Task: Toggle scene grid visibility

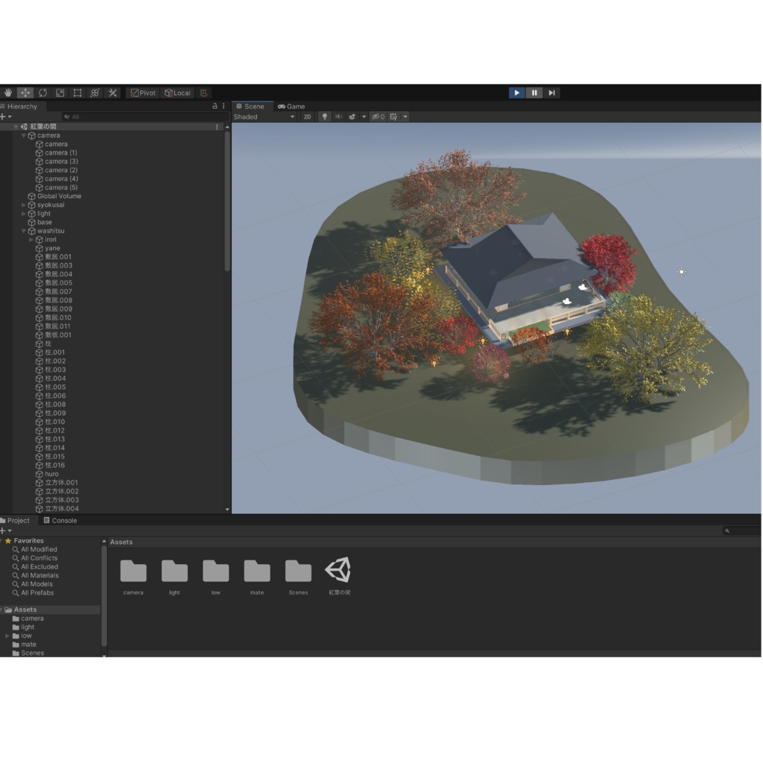Action: [x=393, y=117]
